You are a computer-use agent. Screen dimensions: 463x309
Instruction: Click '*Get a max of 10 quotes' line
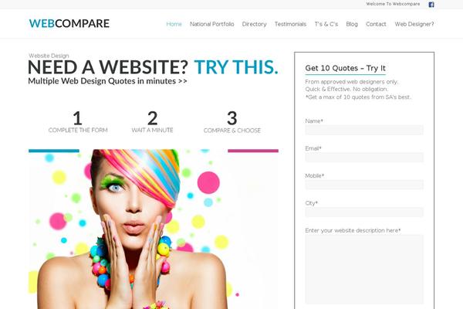[x=358, y=97]
